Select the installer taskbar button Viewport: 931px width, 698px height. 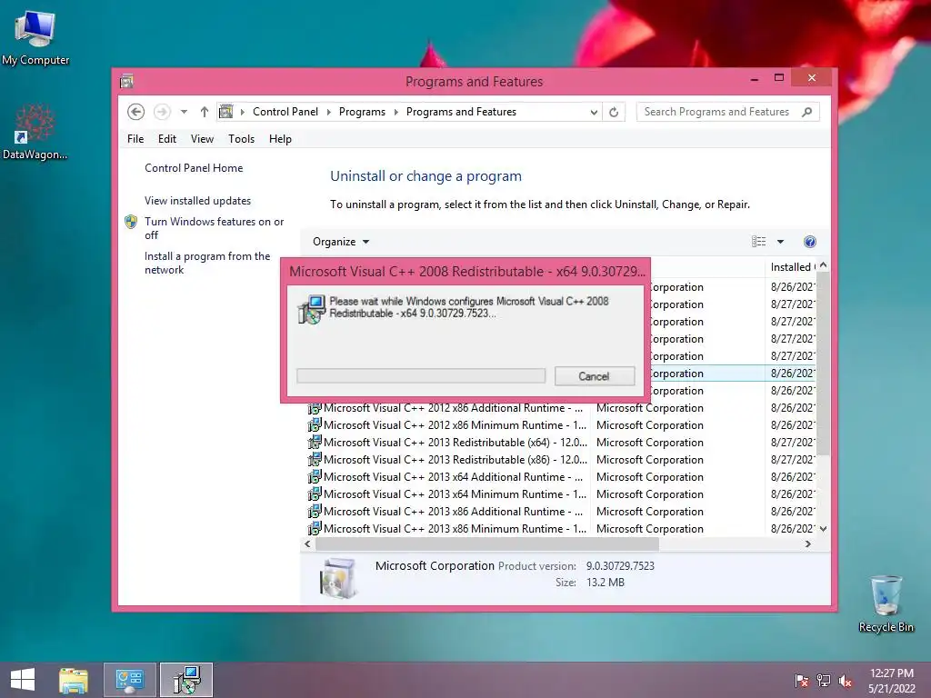[186, 680]
